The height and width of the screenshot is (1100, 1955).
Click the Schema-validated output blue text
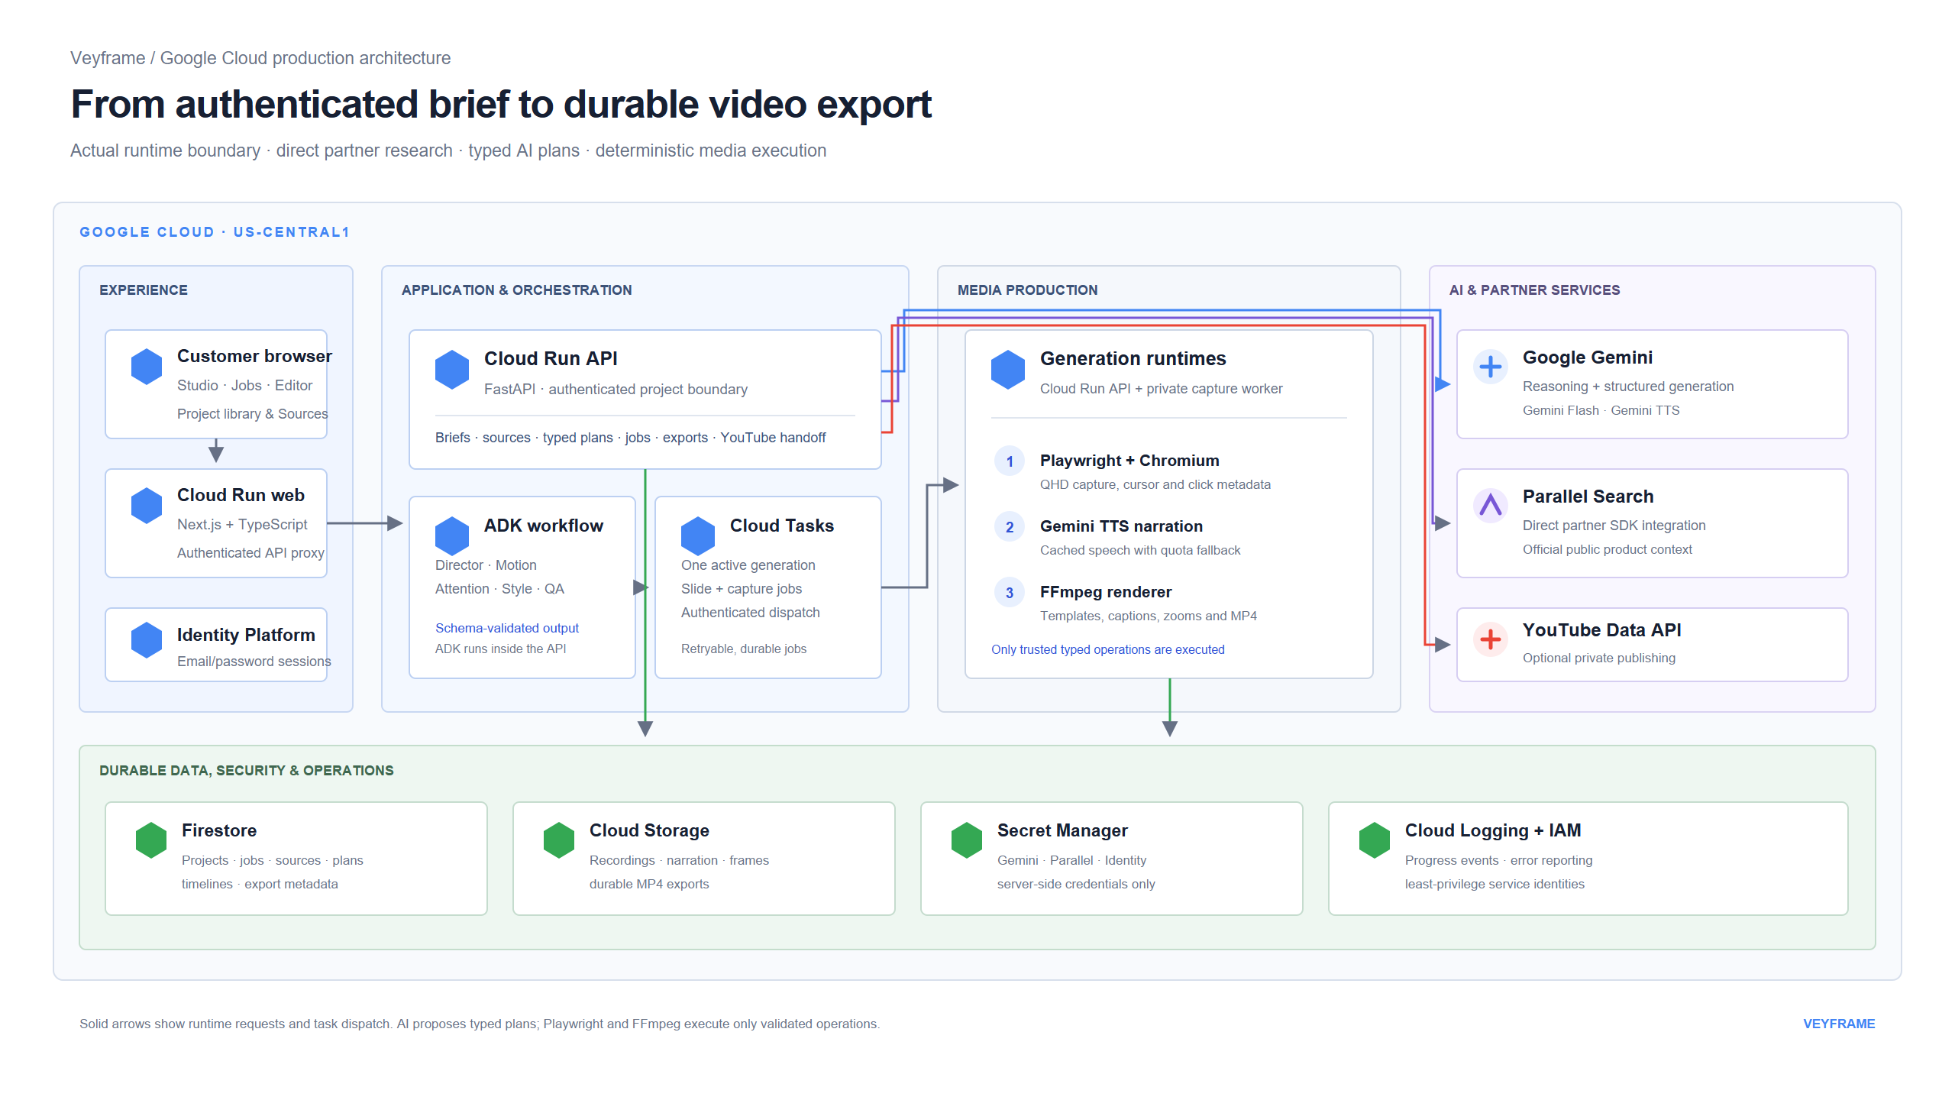click(x=507, y=628)
